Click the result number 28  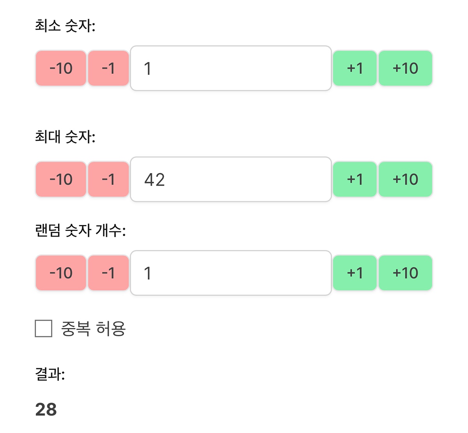46,410
